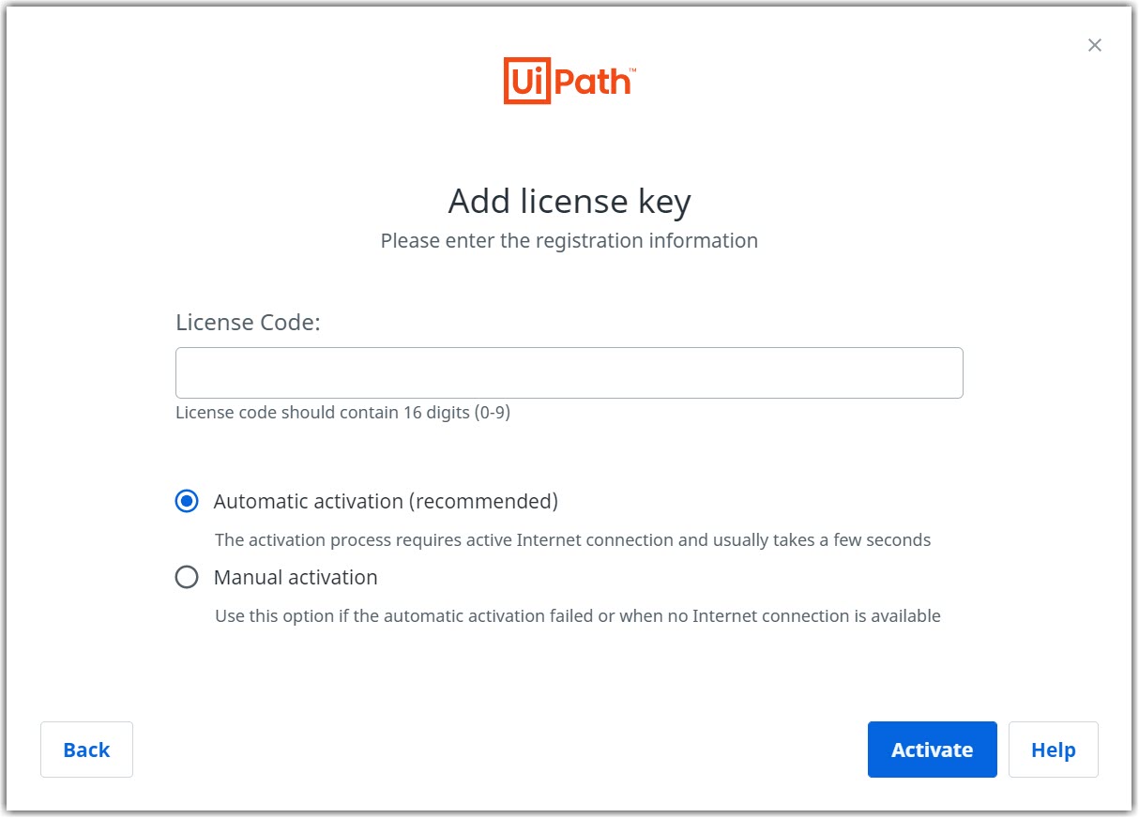Image resolution: width=1139 pixels, height=818 pixels.
Task: Click the Internet connection note under automatic activation
Action: pyautogui.click(x=572, y=539)
